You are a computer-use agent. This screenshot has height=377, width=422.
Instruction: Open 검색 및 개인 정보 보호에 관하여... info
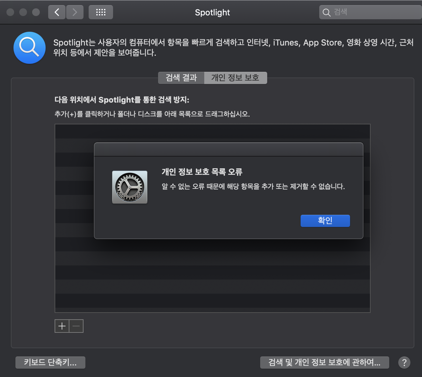pos(324,363)
